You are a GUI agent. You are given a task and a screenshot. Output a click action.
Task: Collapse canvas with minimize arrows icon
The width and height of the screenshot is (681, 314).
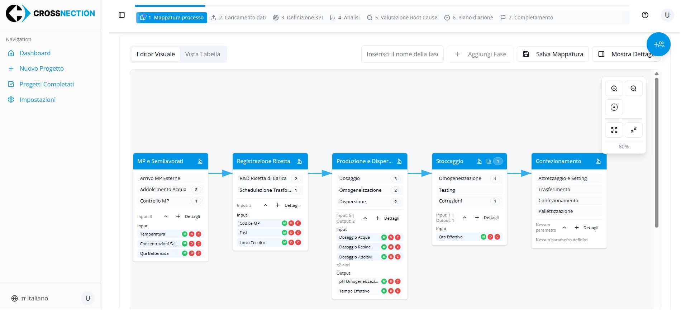coord(633,130)
